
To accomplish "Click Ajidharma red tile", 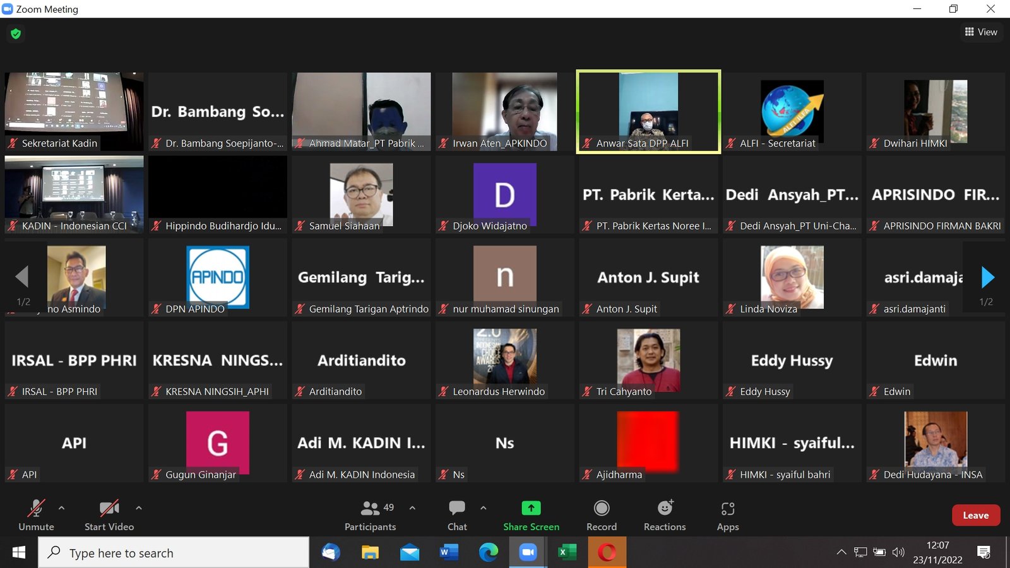I will pos(648,442).
